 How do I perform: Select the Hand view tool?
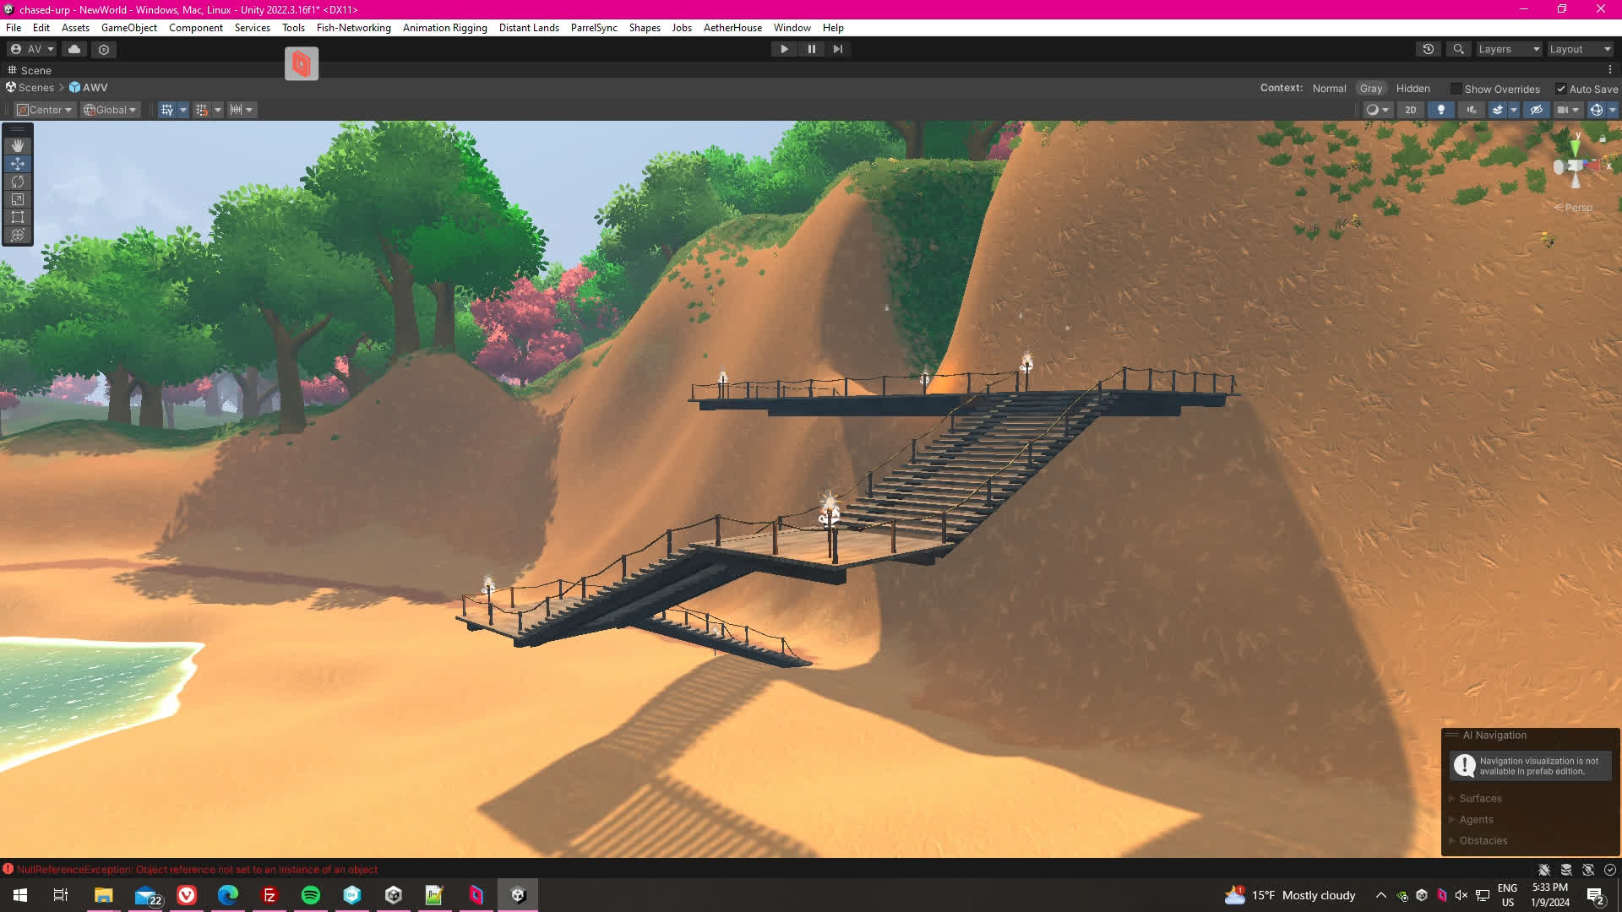[18, 146]
